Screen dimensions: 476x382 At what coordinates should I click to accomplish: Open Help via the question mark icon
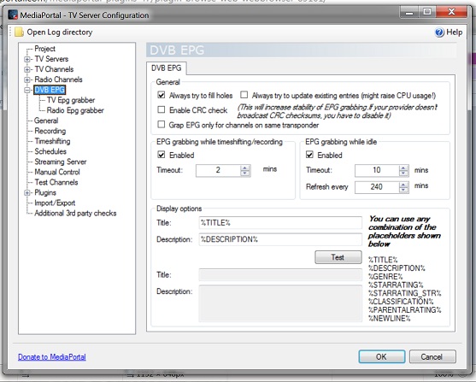(x=439, y=32)
